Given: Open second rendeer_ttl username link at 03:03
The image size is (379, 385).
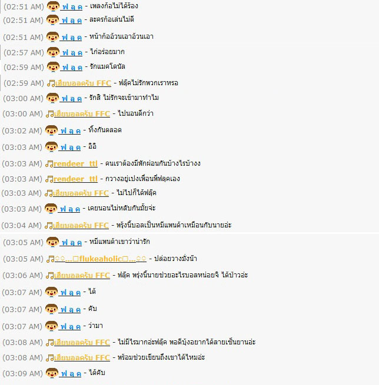Looking at the screenshot, I should [75, 179].
